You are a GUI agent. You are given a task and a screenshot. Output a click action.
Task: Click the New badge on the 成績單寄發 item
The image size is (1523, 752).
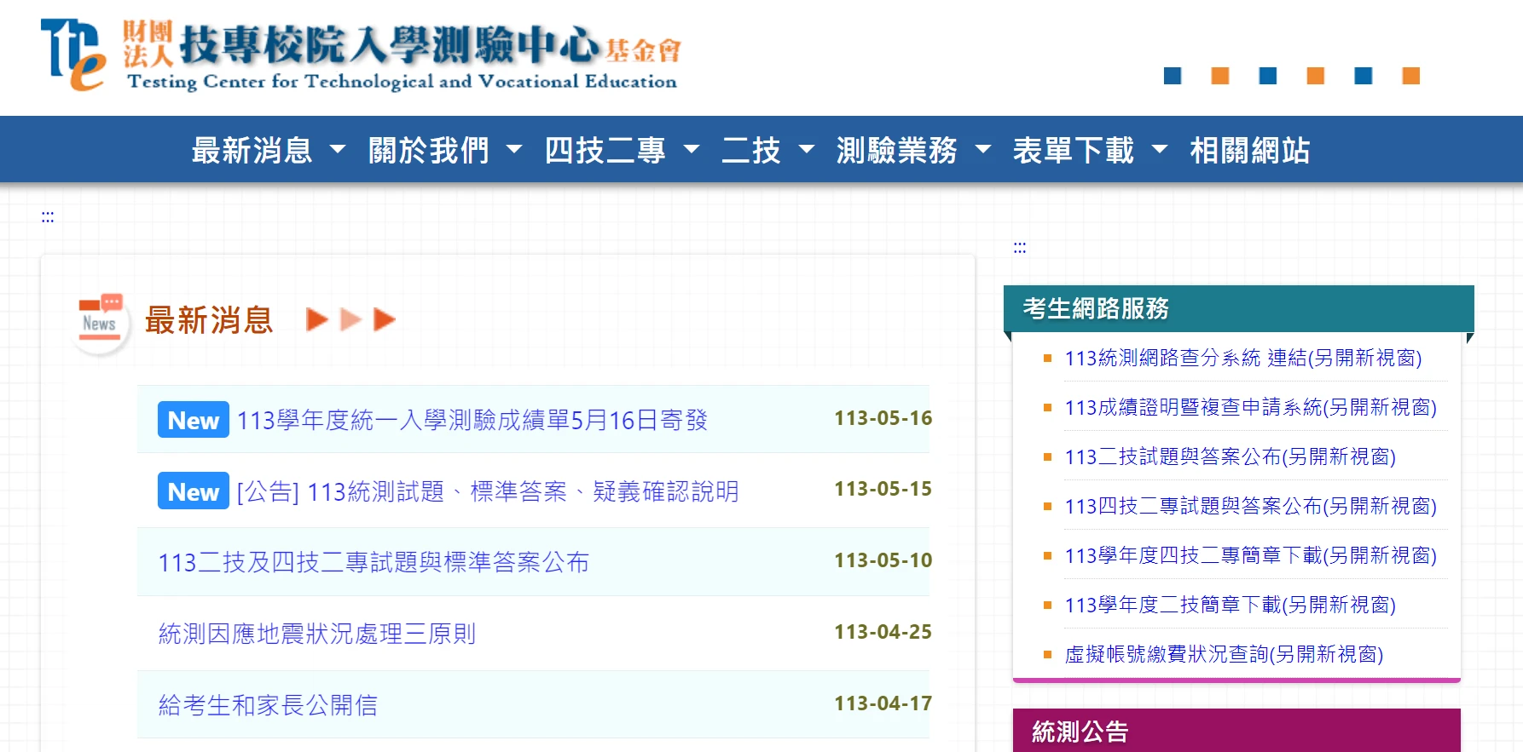(193, 420)
